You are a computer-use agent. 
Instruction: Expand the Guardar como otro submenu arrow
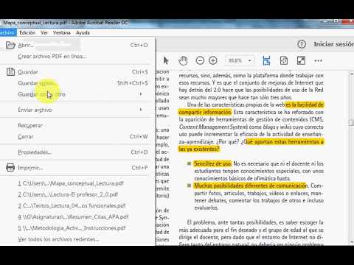point(141,94)
